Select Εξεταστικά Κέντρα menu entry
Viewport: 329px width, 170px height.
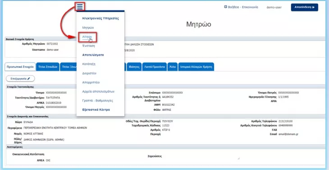(96, 110)
